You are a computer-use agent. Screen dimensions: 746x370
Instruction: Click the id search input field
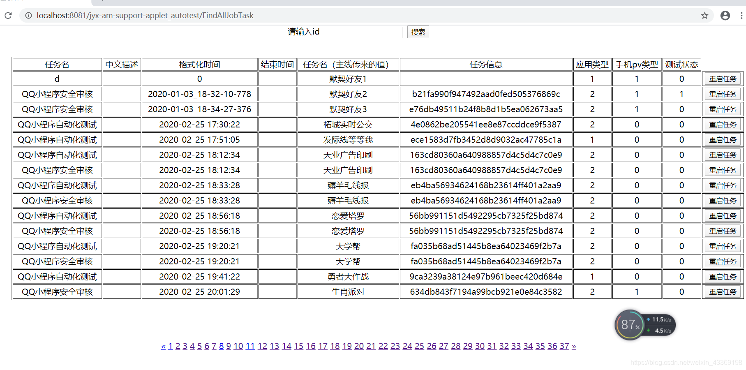[361, 32]
